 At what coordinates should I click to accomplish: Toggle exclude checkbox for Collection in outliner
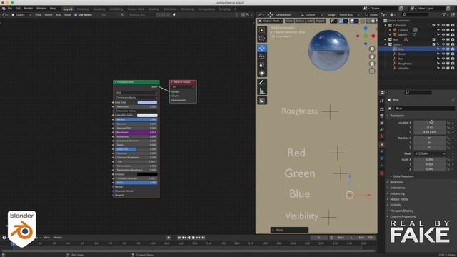pos(433,26)
